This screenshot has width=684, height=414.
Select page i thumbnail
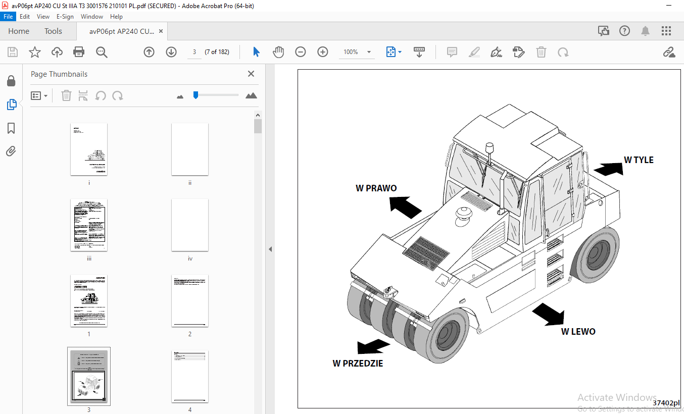point(89,149)
